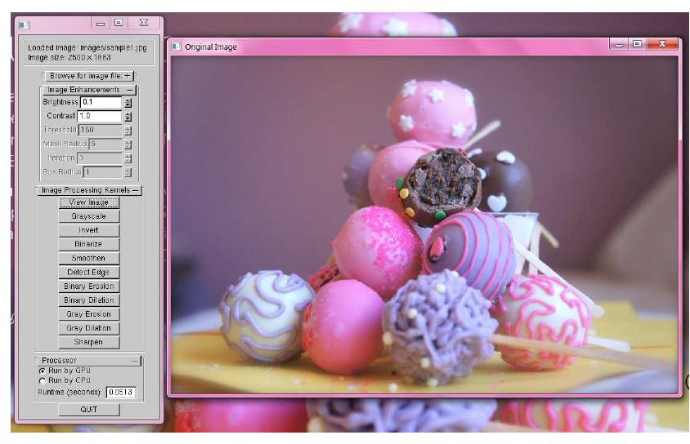Click the Original Image title text
690x444 pixels.
click(x=211, y=47)
